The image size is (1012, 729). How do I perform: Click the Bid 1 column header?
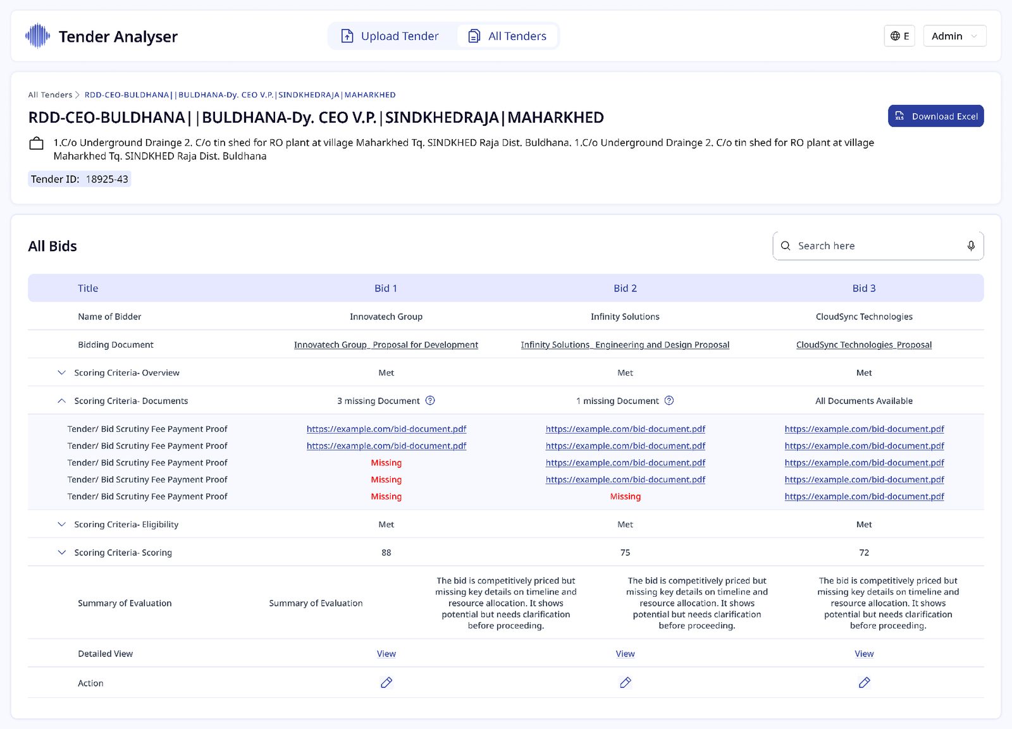tap(386, 288)
